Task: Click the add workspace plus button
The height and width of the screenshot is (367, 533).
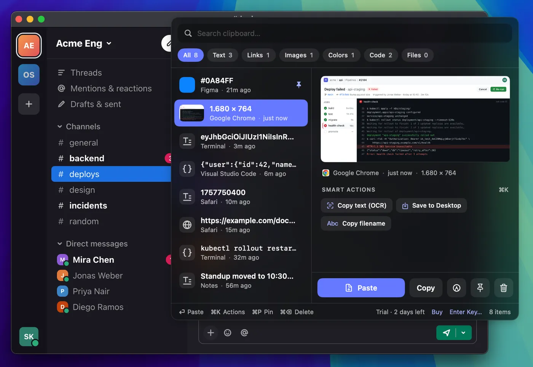Action: [29, 104]
